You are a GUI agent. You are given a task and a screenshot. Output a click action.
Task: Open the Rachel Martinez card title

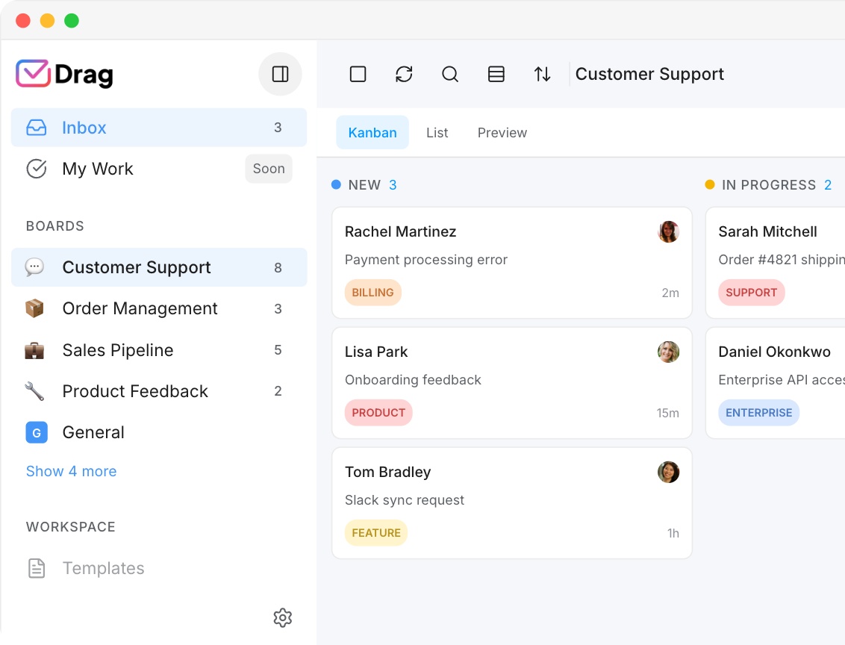tap(400, 231)
